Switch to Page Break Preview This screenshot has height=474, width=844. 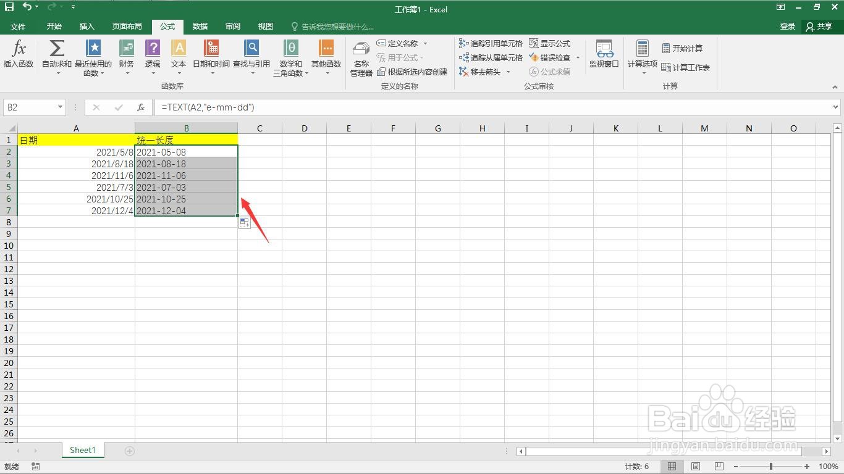tap(719, 467)
